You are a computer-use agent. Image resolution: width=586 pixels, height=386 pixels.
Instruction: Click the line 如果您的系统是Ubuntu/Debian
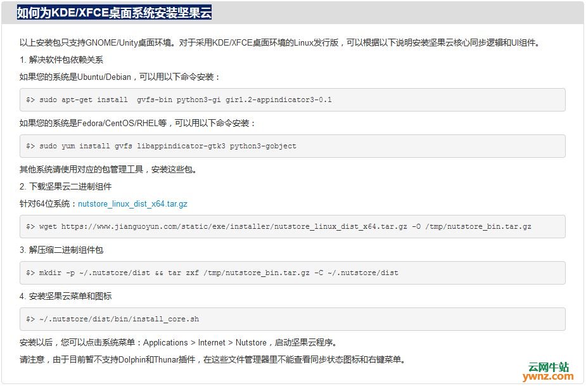point(120,77)
